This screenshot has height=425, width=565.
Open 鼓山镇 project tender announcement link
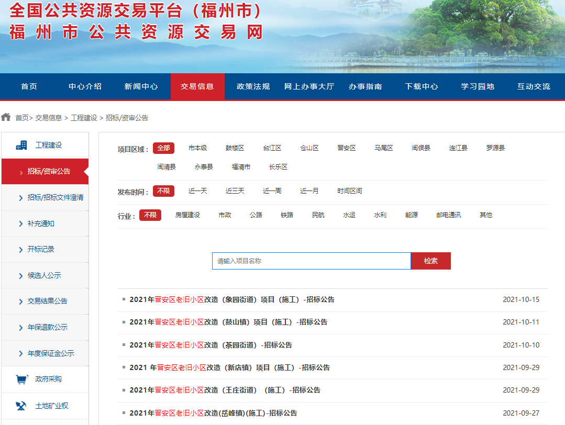coord(228,322)
